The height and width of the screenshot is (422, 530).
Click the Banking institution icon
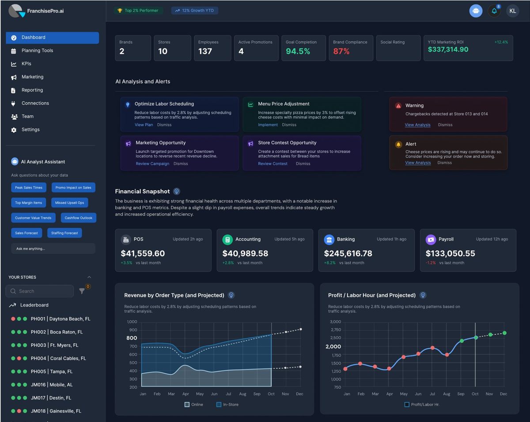pyautogui.click(x=329, y=239)
